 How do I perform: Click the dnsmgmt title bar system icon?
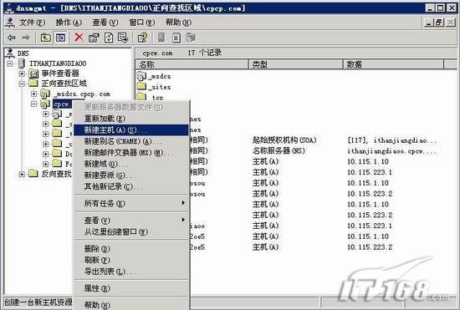(x=9, y=8)
